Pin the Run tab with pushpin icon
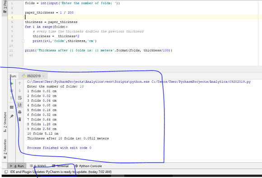Screen dimensions: 262x178 coord(12,116)
